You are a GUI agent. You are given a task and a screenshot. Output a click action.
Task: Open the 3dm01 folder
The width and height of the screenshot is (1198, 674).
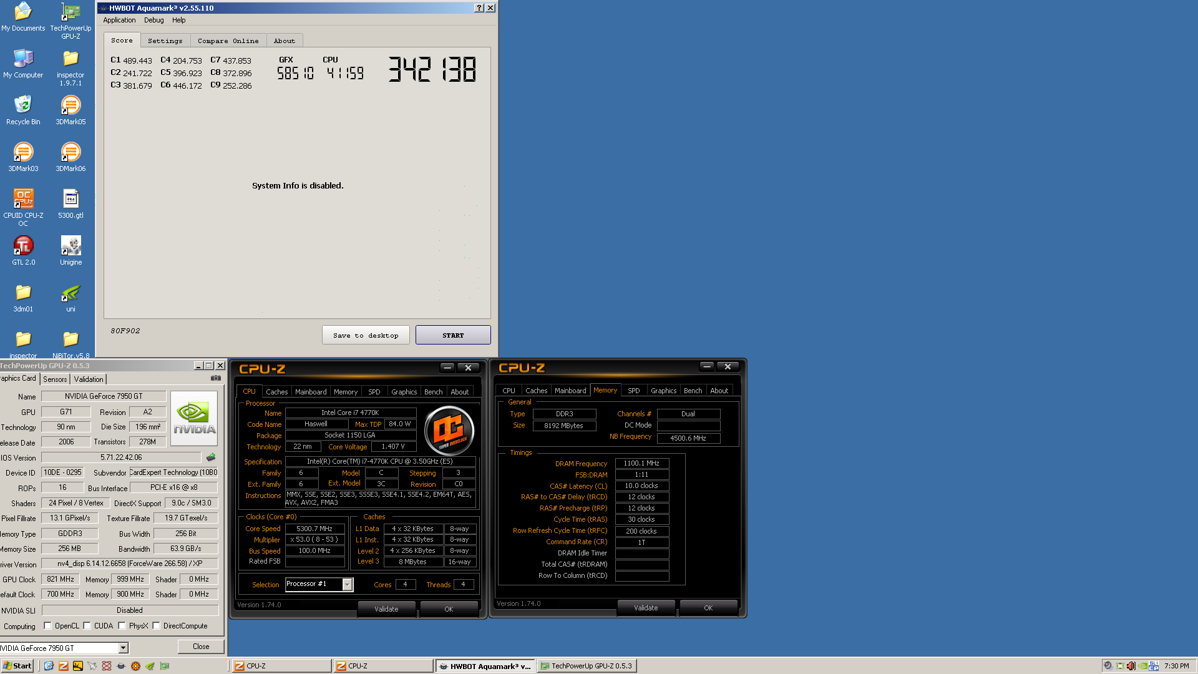point(23,298)
